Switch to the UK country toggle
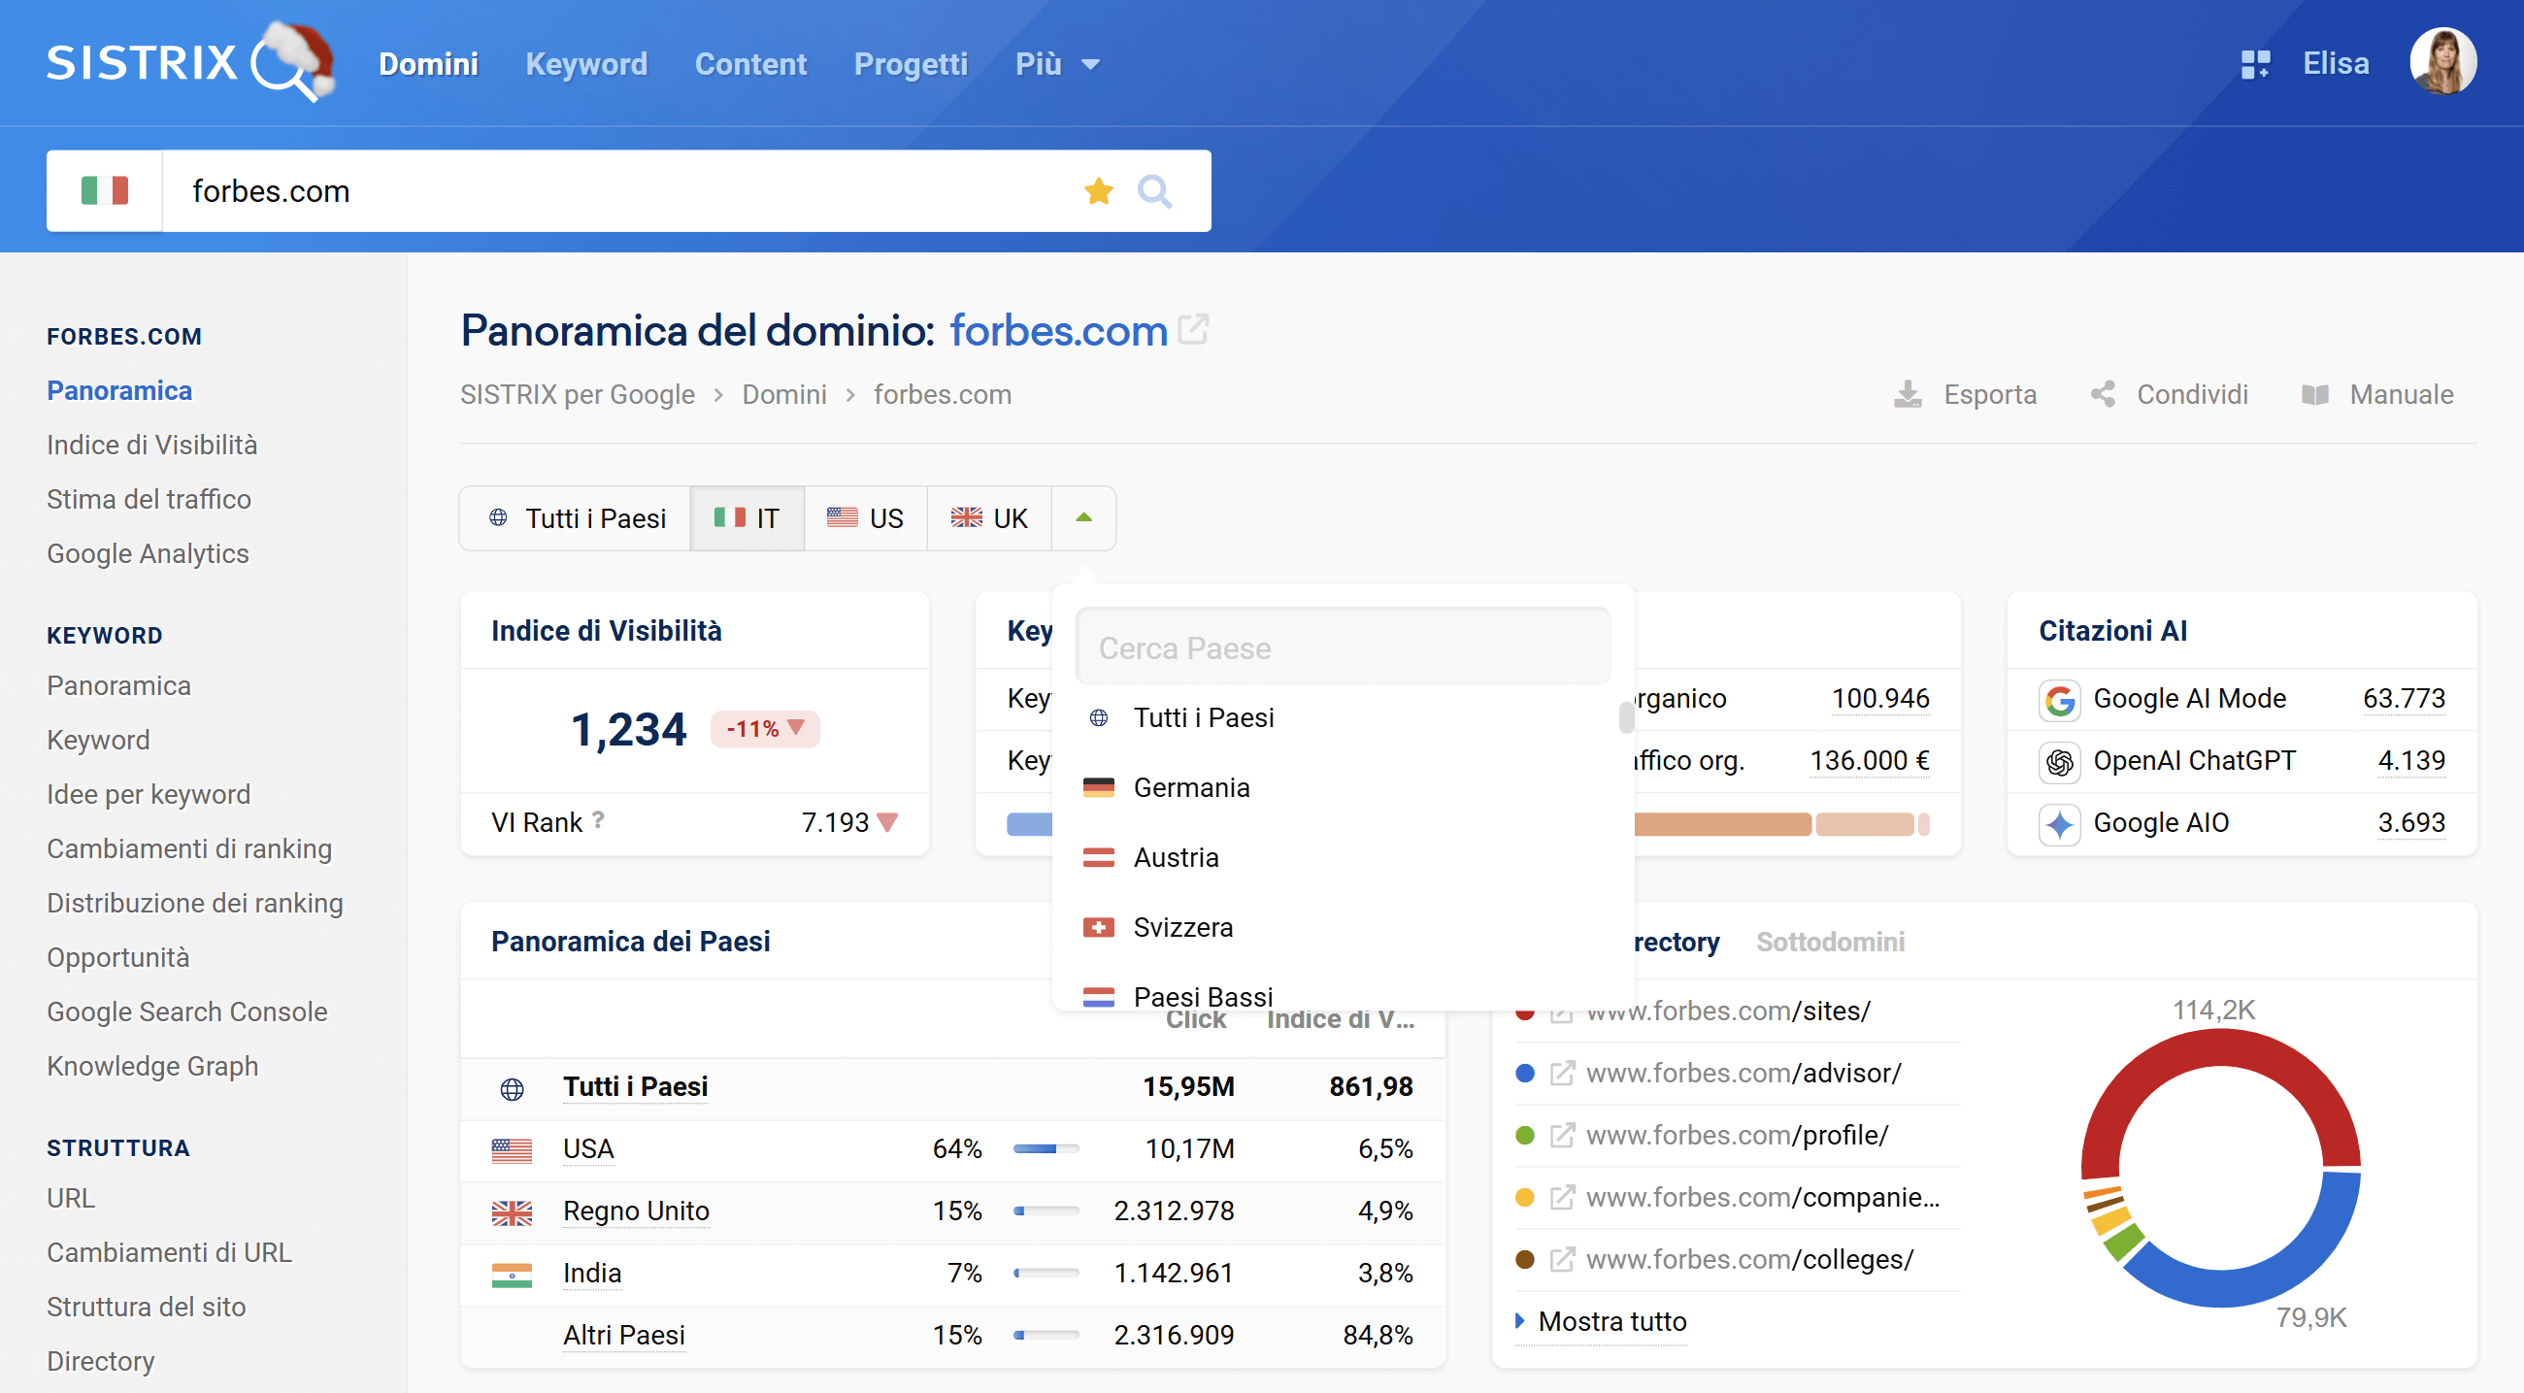Image resolution: width=2524 pixels, height=1393 pixels. 988,518
